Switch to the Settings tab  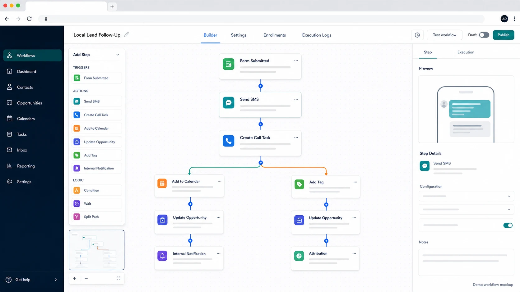239,35
